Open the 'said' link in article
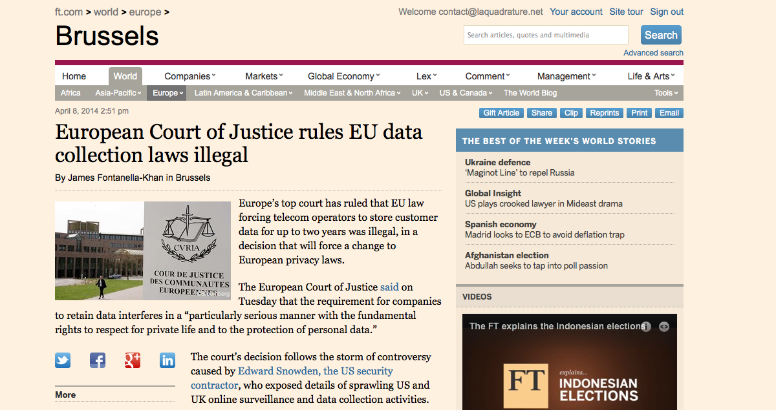 (x=389, y=287)
